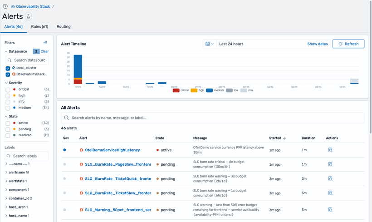This screenshot has height=222, width=372.
Task: Expand the alertstate label group
Action: [x=6, y=181]
